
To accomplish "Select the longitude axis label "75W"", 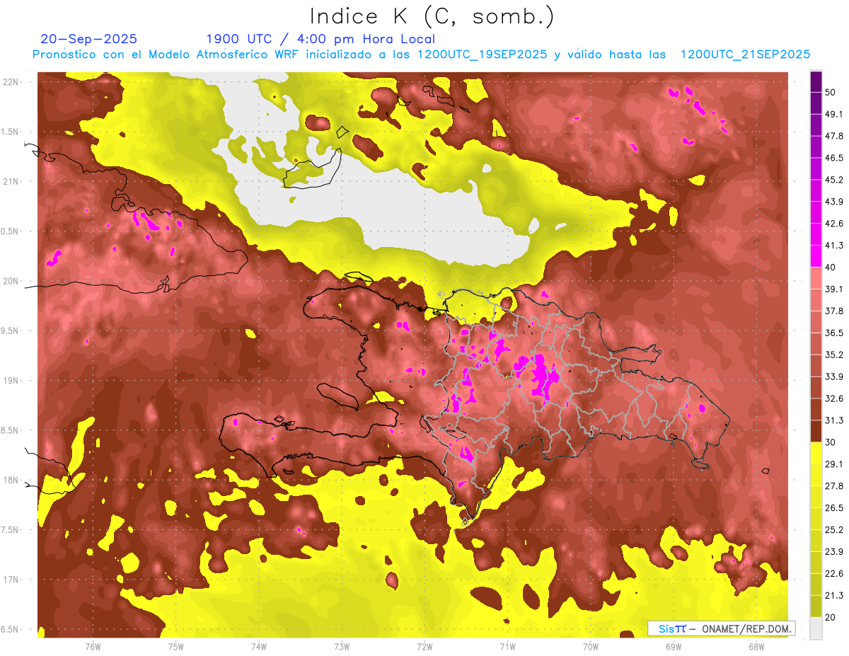I will 176,647.
